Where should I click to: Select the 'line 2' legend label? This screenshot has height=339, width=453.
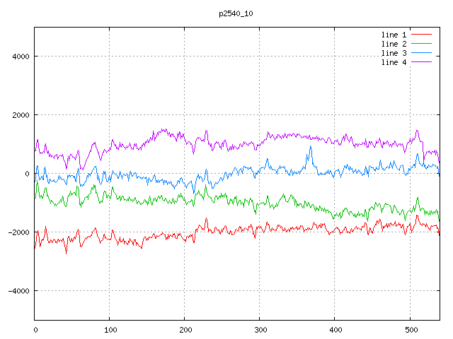(394, 44)
